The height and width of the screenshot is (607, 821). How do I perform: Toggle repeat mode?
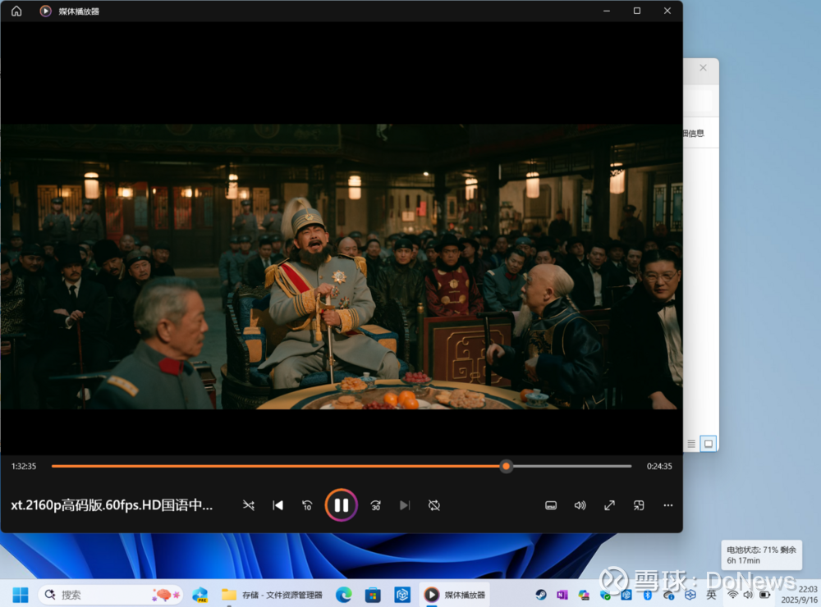pos(434,505)
